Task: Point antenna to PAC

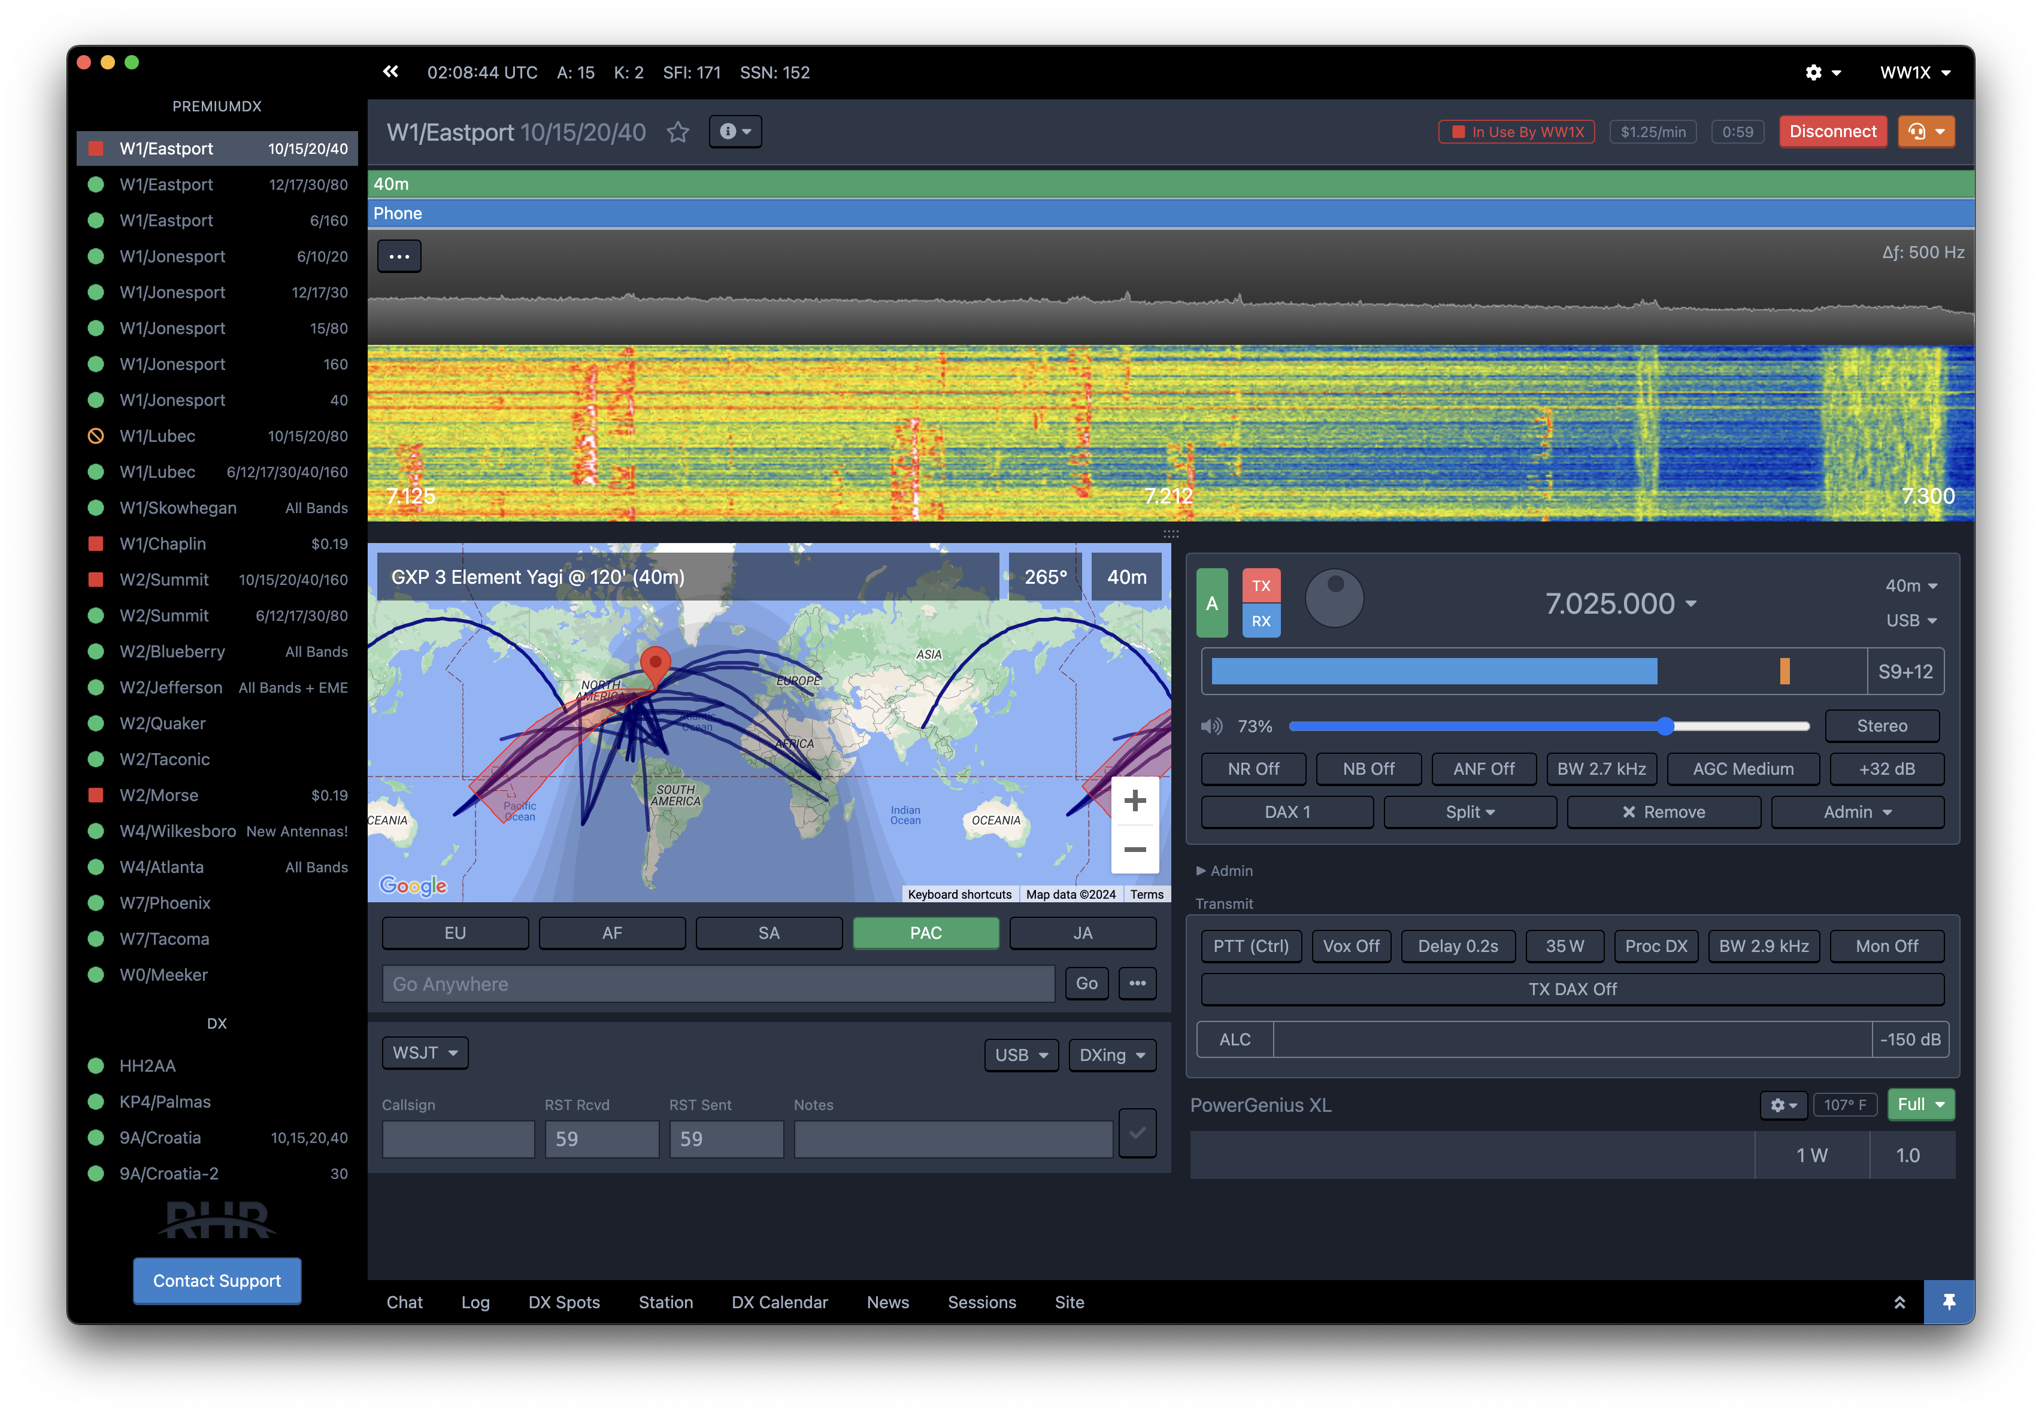Action: pyautogui.click(x=925, y=932)
